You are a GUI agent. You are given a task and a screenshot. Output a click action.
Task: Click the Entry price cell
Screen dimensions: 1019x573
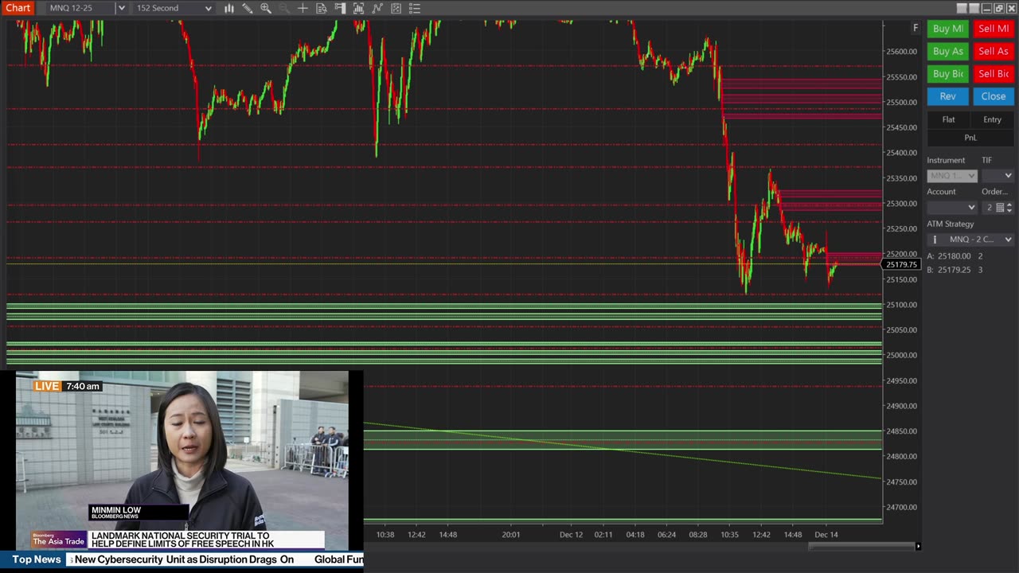tap(992, 120)
